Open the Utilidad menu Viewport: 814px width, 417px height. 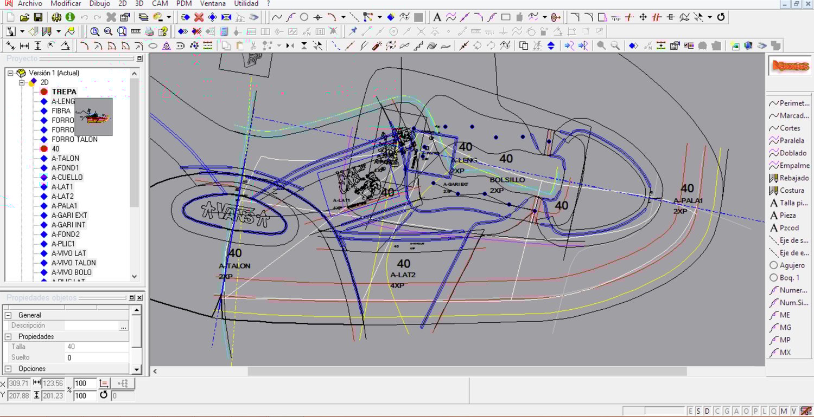click(x=246, y=4)
